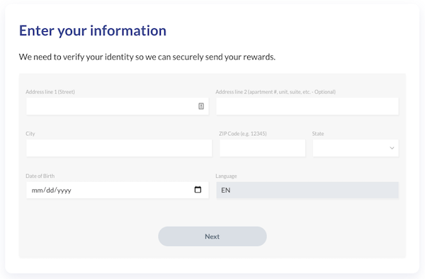Click the 'Address line 2' optional label
This screenshot has height=279, width=425.
pos(276,92)
